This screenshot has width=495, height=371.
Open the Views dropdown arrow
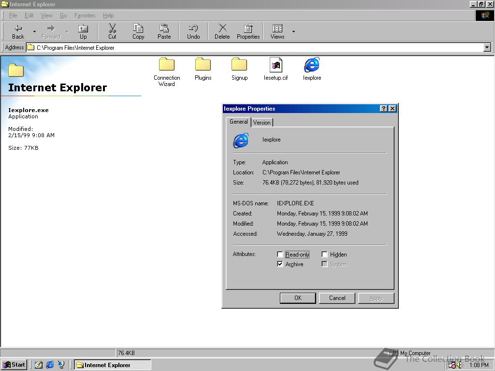coord(293,31)
